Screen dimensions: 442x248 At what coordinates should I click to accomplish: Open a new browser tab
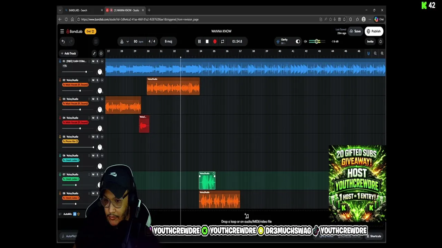149,10
